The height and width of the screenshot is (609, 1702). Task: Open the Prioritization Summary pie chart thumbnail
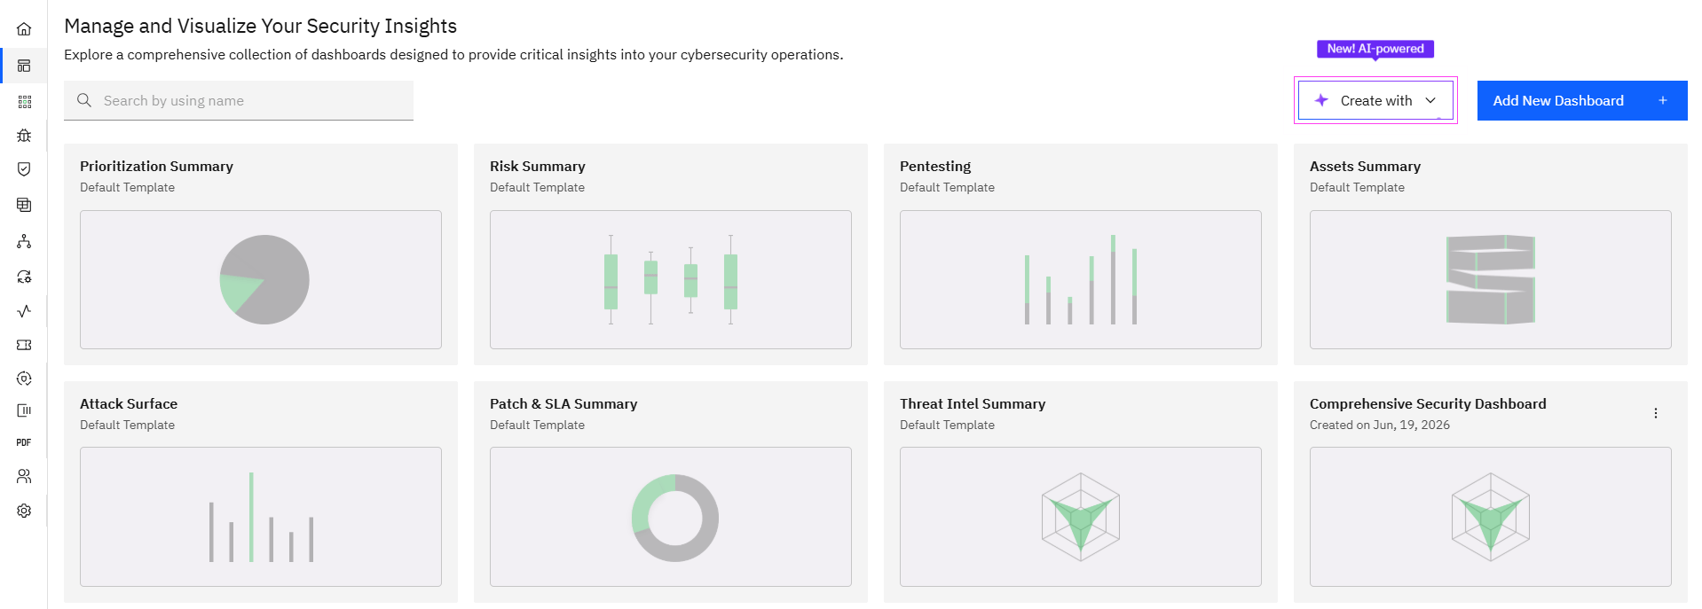tap(261, 279)
